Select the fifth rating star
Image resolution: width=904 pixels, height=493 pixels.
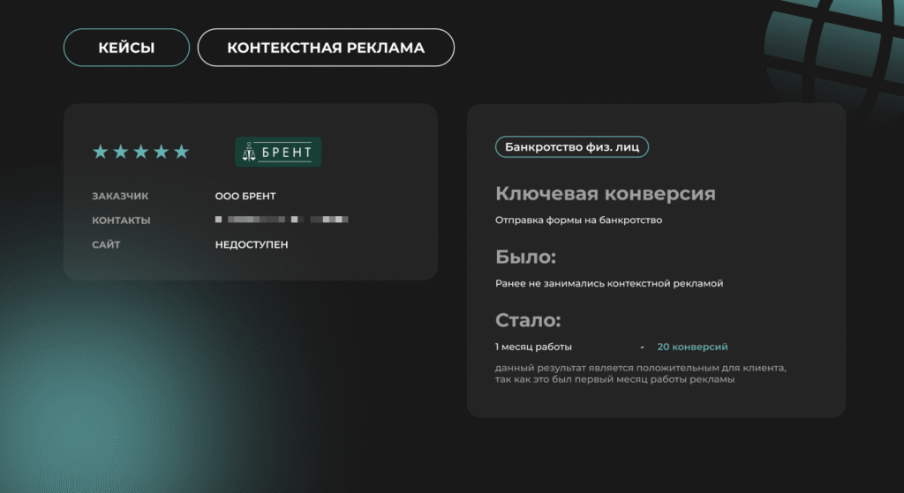pos(182,152)
